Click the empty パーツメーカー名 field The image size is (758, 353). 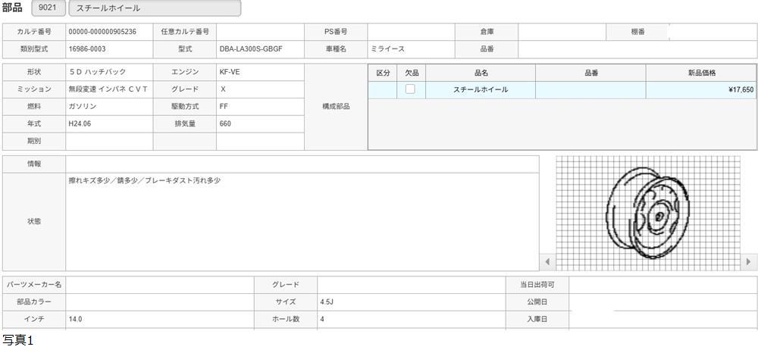(159, 285)
